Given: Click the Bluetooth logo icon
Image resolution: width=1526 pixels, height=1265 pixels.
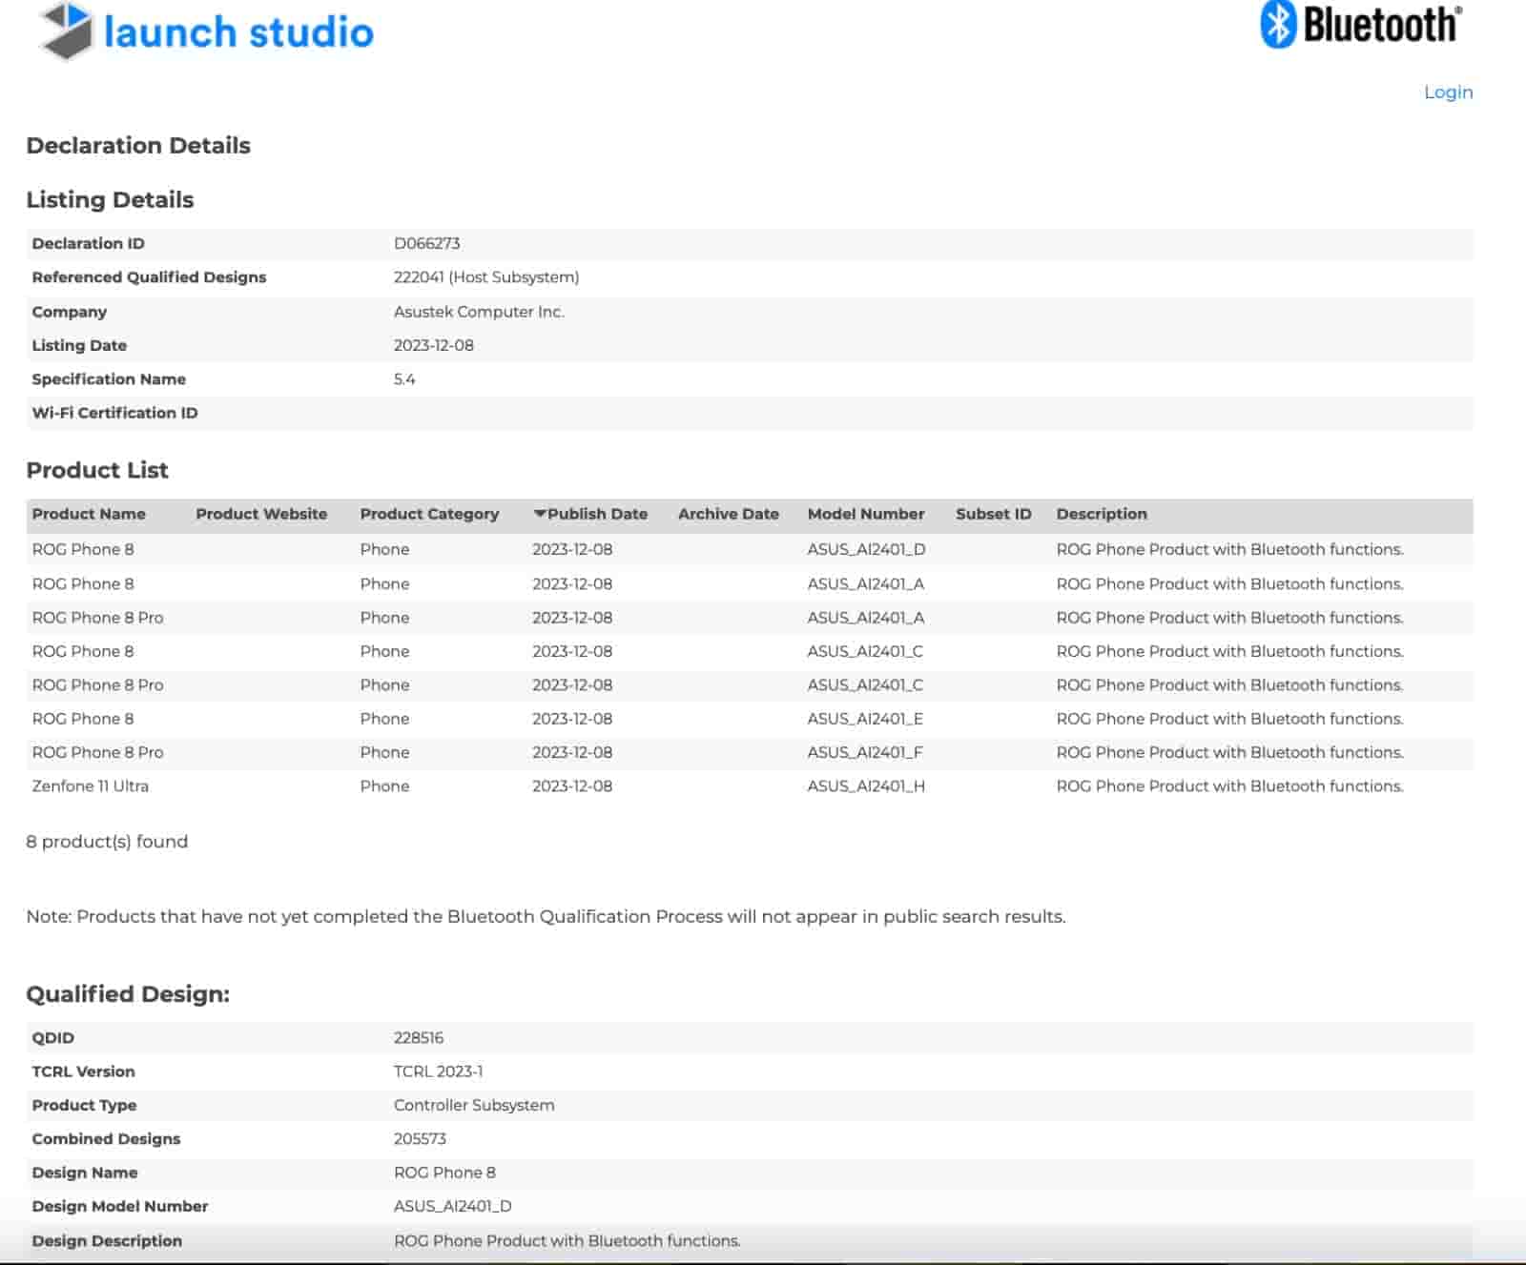Looking at the screenshot, I should point(1278,25).
